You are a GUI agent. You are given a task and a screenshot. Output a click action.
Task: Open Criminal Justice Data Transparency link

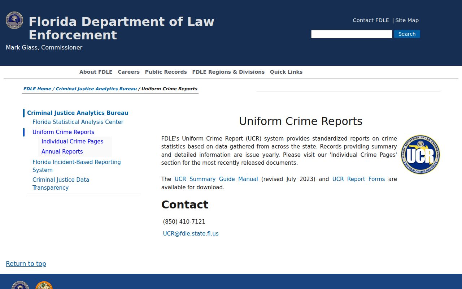click(x=61, y=184)
